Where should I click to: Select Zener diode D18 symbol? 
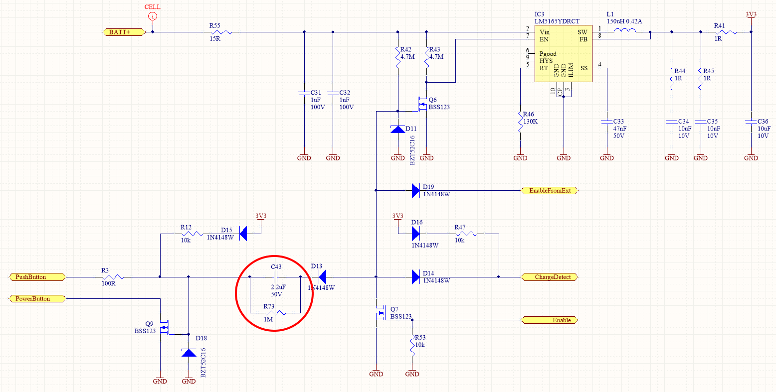point(189,353)
